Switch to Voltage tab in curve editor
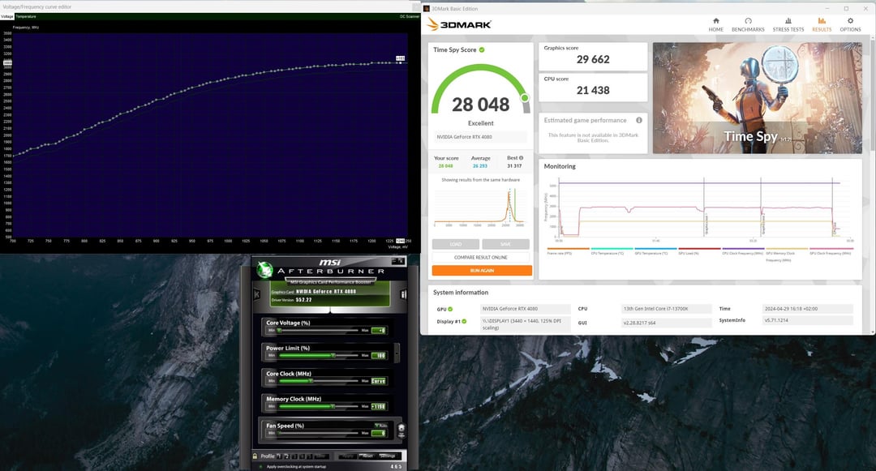 click(6, 17)
